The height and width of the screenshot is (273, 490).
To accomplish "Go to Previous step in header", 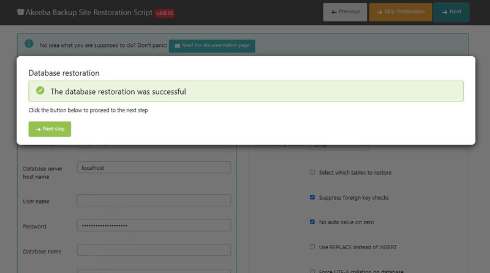I will pos(345,12).
